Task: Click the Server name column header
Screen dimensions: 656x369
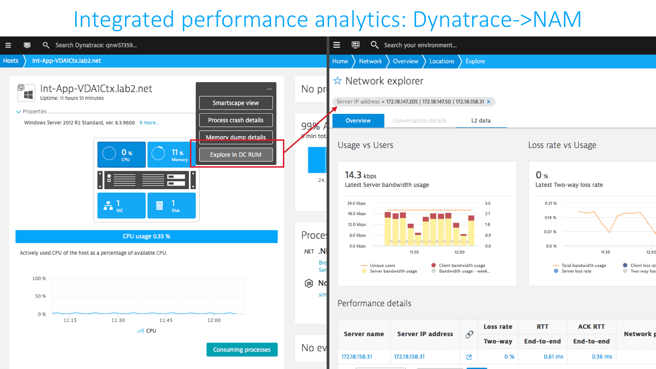Action: tap(364, 334)
